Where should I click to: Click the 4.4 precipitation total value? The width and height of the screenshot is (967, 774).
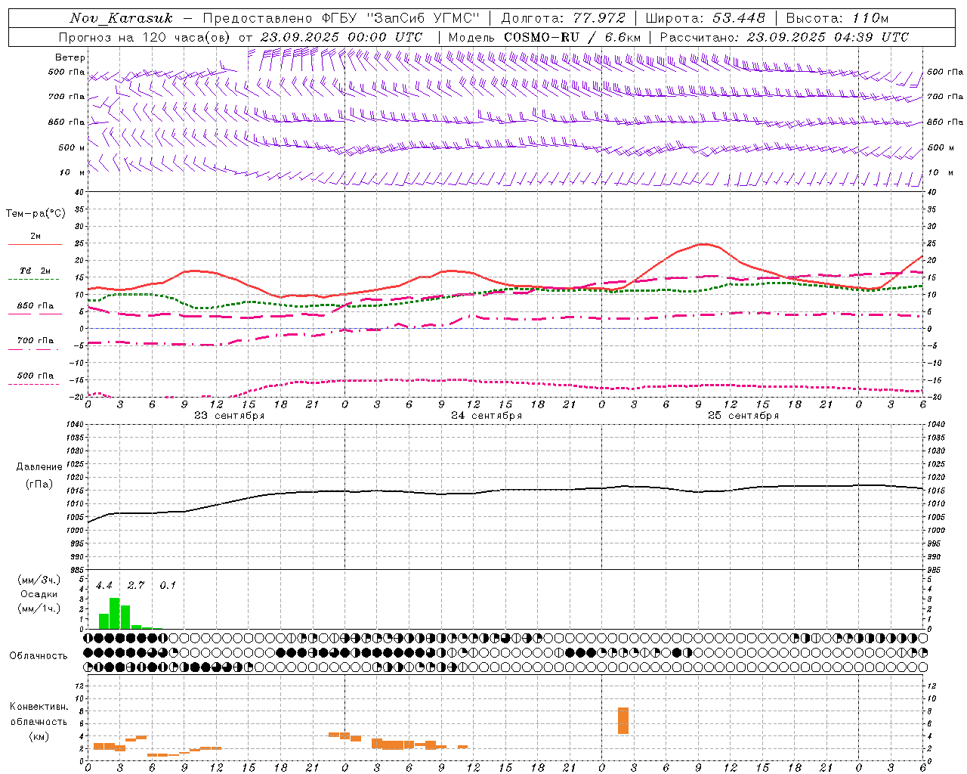104,586
